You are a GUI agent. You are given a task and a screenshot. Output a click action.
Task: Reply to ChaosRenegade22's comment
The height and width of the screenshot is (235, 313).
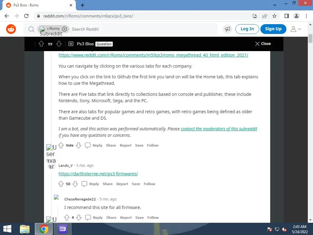(94, 218)
